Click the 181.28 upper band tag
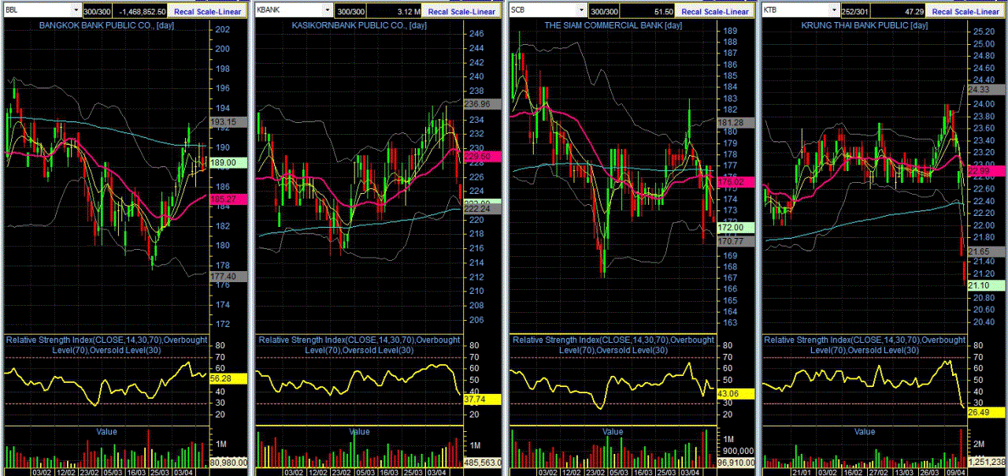 pyautogui.click(x=736, y=122)
